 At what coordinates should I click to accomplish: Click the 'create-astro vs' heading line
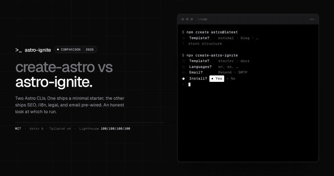tap(64, 67)
